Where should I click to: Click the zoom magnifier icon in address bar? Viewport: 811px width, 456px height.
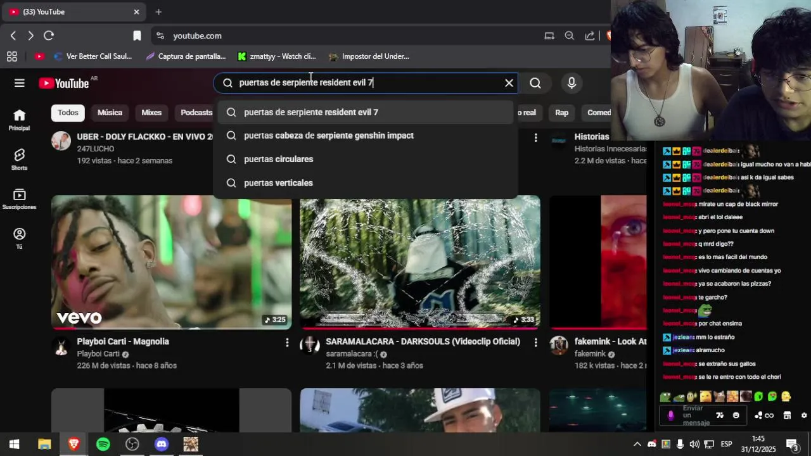click(570, 36)
